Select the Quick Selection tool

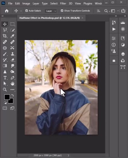coord(12,30)
